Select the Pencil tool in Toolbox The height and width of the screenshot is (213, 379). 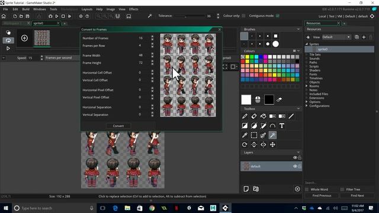(245, 117)
